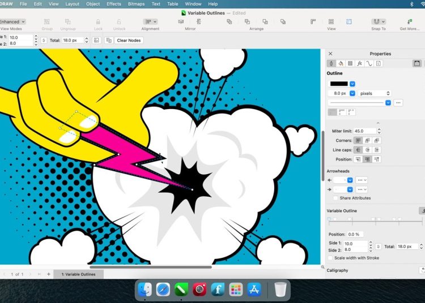
Task: Click the Clear Nodes button
Action: 129,41
